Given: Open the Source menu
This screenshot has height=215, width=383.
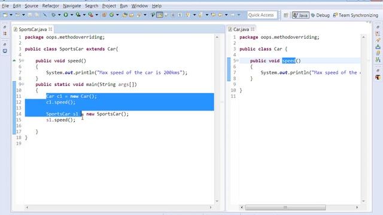Looking at the screenshot, I should click(x=31, y=6).
